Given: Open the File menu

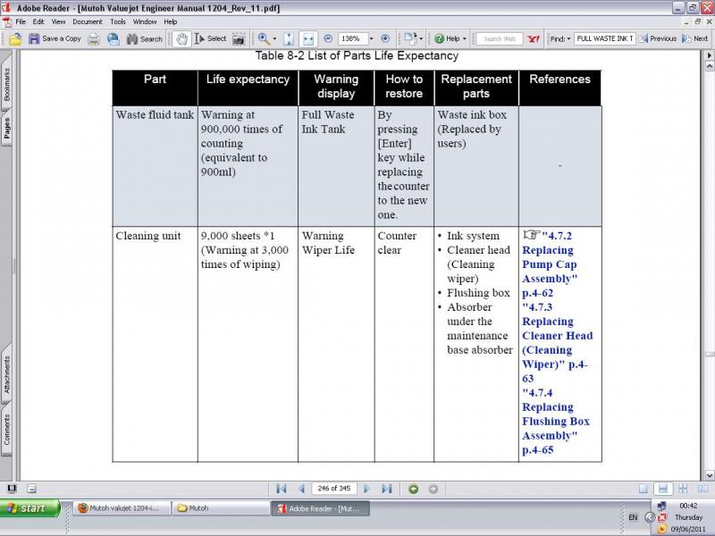Looking at the screenshot, I should 21,21.
